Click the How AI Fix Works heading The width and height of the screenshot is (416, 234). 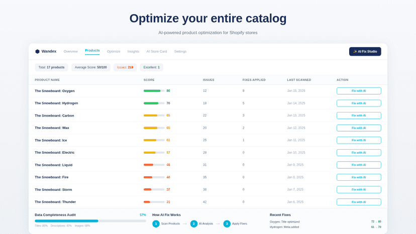pos(166,215)
